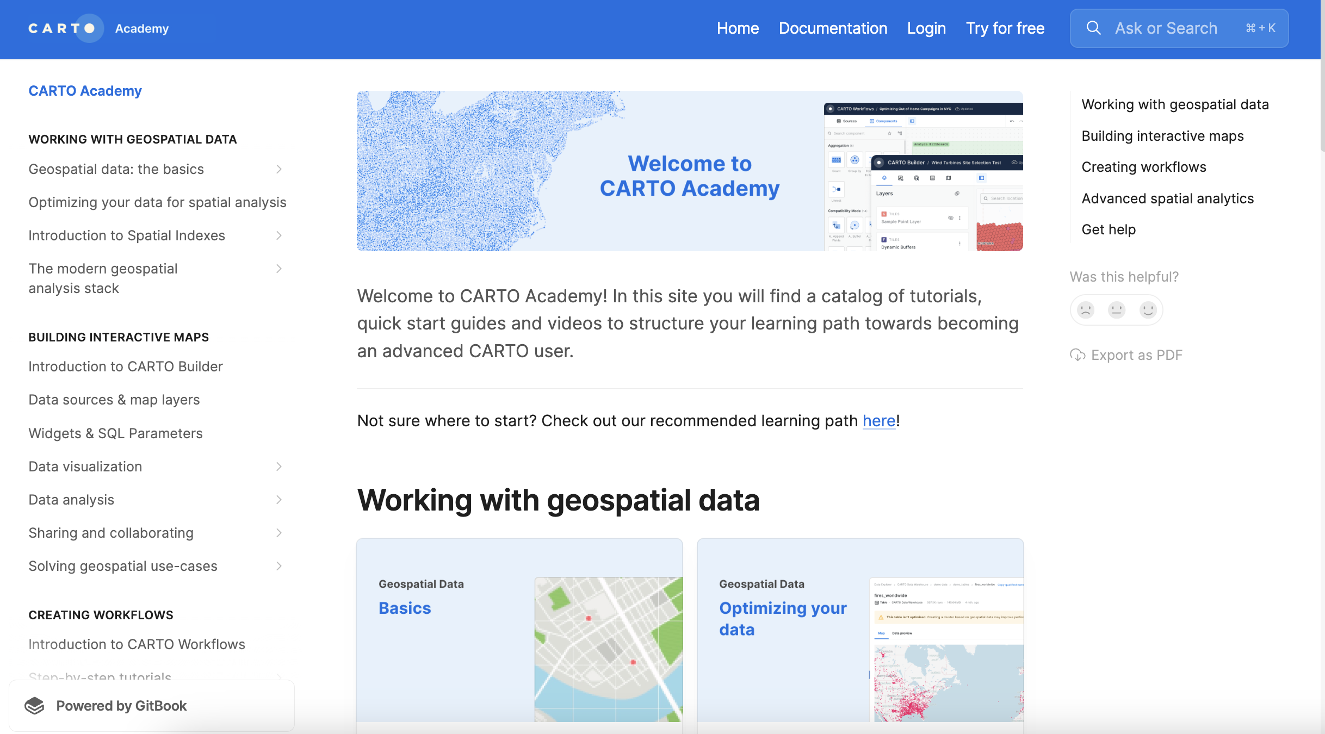Open Introduction to CARTO Builder page
The height and width of the screenshot is (734, 1325).
click(126, 366)
